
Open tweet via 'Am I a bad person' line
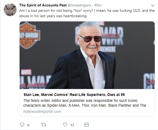tap(87, 11)
